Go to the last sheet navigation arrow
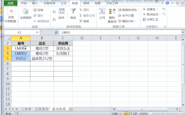Viewport: 185px width, 115px height. (x=17, y=109)
